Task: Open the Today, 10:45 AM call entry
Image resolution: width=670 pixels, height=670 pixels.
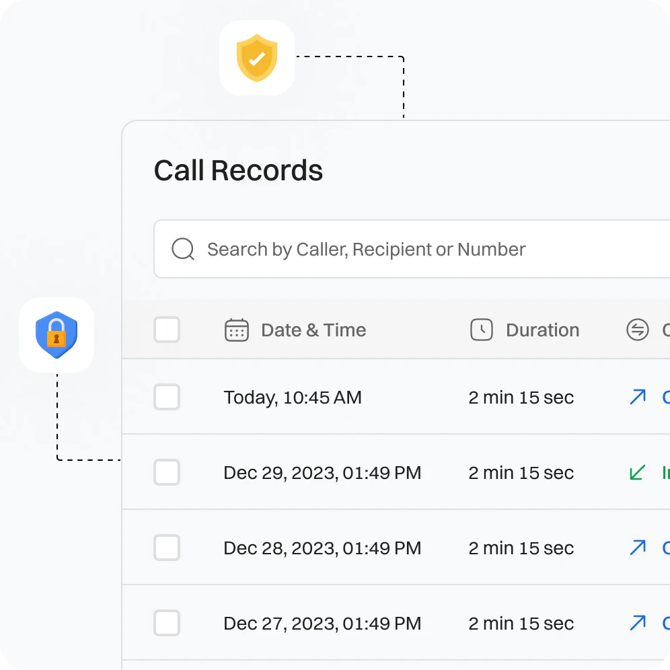Action: (293, 398)
